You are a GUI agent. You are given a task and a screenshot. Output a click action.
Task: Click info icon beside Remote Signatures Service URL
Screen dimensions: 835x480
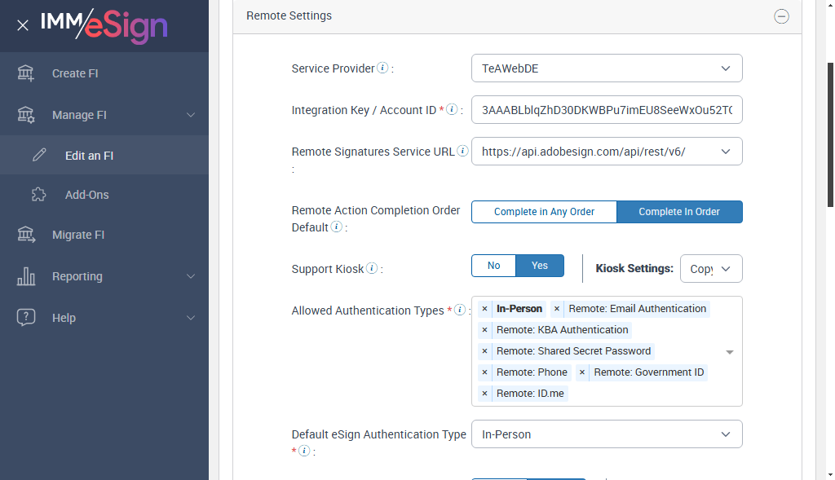point(462,151)
